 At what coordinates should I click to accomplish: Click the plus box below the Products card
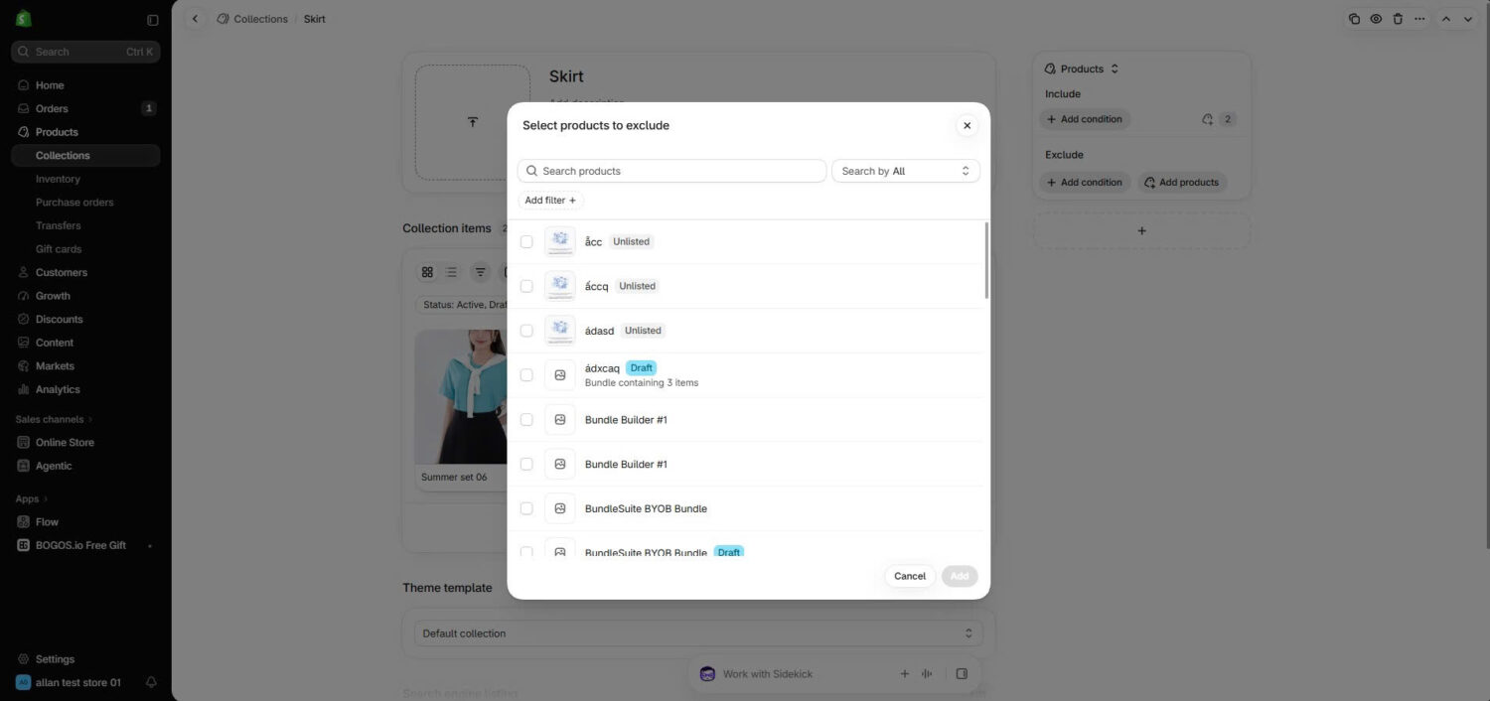pos(1141,230)
